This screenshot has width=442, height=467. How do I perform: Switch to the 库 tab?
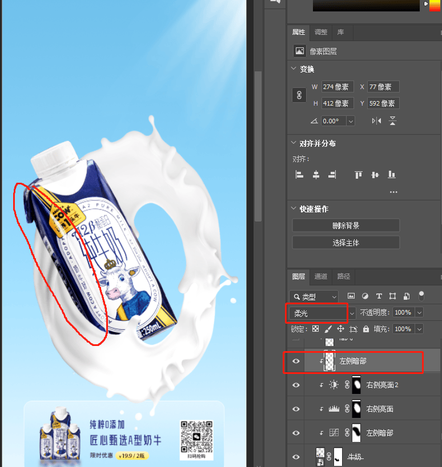tap(341, 32)
